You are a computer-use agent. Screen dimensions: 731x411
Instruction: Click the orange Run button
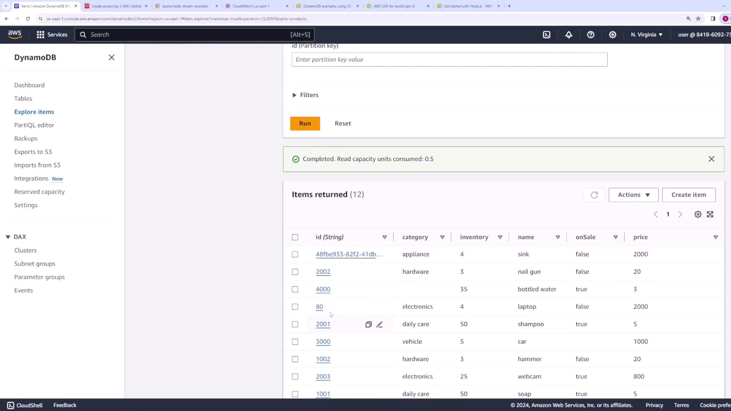[305, 124]
